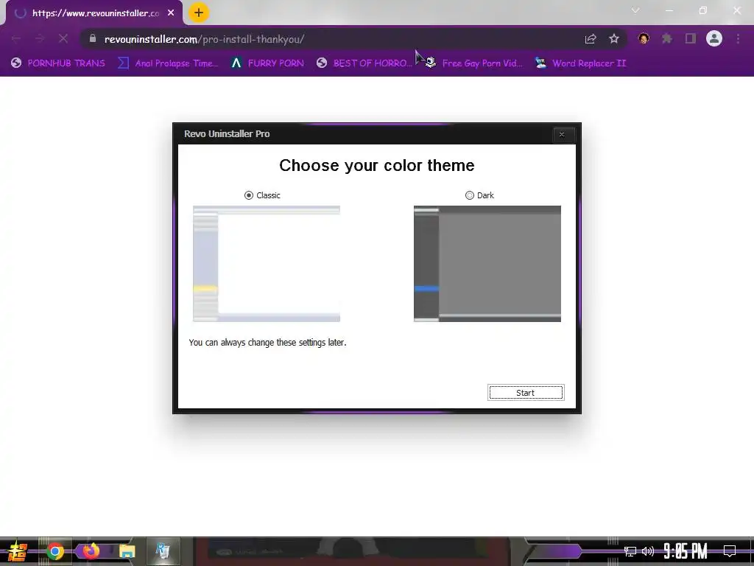
Task: Switch to Revo Uninstaller taskbar icon
Action: (x=163, y=551)
